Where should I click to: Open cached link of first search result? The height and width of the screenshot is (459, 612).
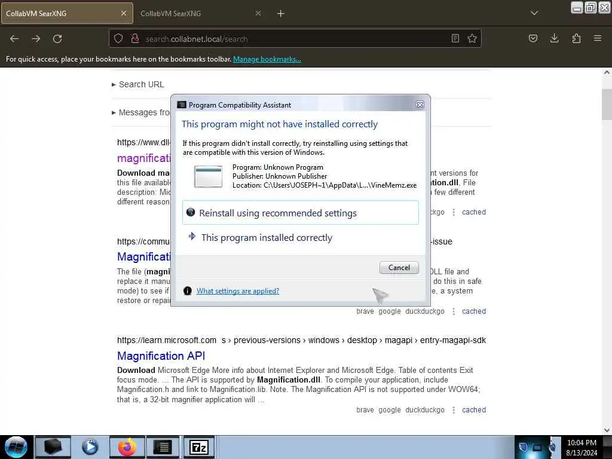point(474,212)
